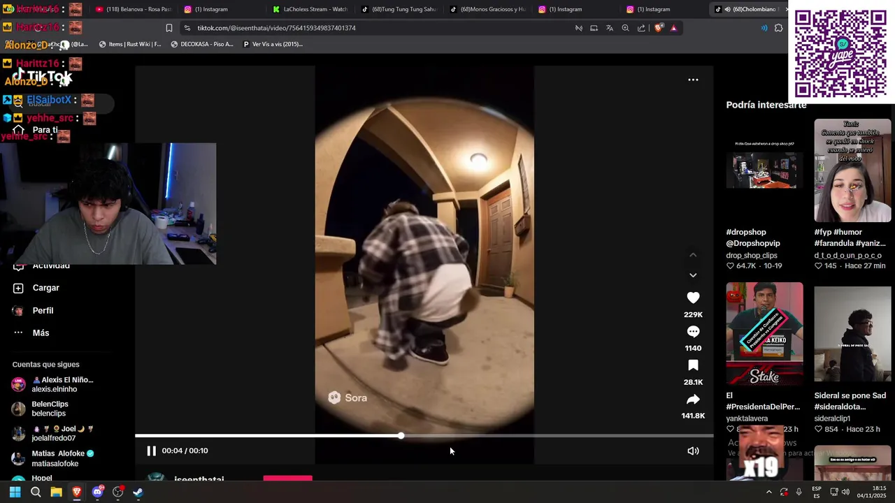
Task: Click the browser address bar URL
Action: click(276, 28)
